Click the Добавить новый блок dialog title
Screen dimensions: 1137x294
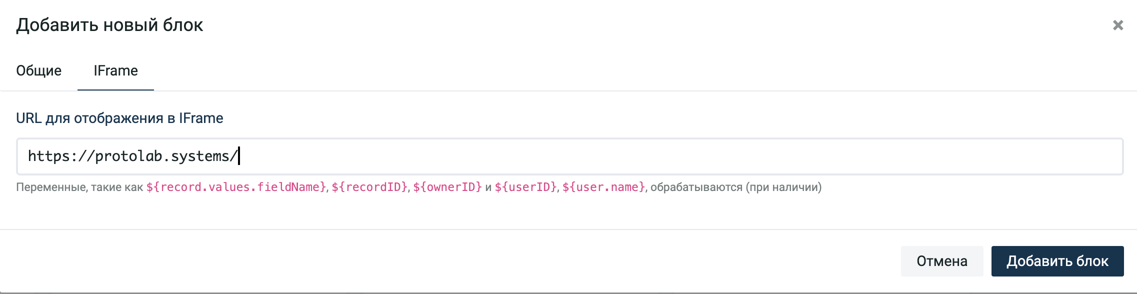(x=109, y=25)
